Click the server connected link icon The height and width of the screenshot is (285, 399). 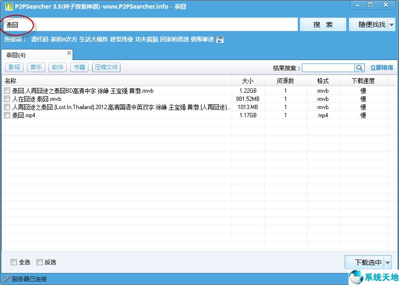click(7, 279)
